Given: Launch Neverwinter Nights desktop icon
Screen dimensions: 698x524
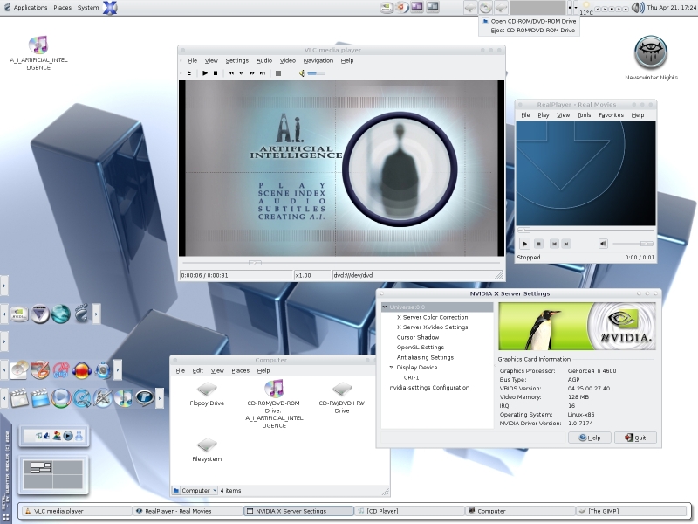Looking at the screenshot, I should pos(651,58).
